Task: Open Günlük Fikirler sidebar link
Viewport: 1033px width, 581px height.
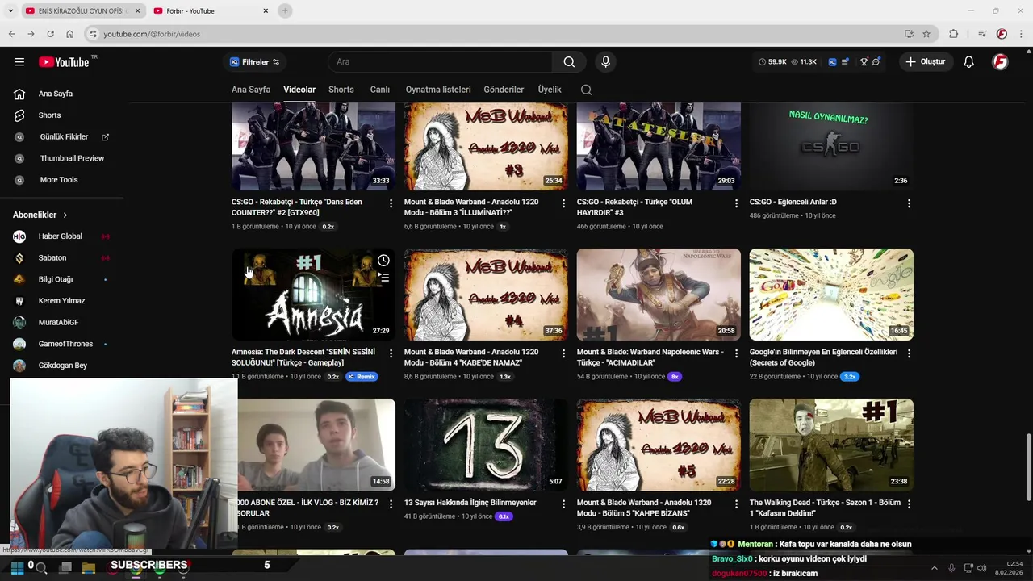Action: (x=63, y=137)
